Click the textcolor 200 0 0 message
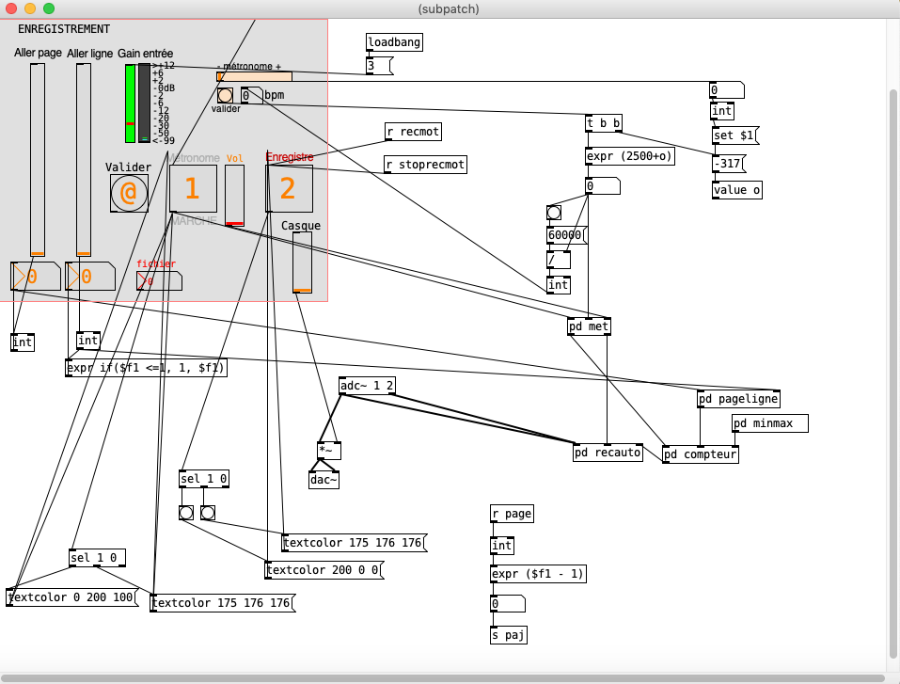The width and height of the screenshot is (900, 684). tap(324, 570)
